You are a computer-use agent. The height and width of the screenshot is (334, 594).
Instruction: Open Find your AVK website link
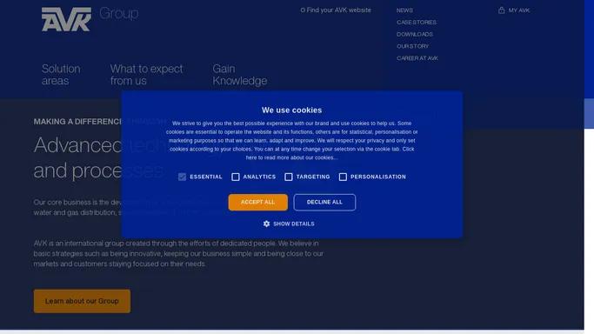(338, 10)
